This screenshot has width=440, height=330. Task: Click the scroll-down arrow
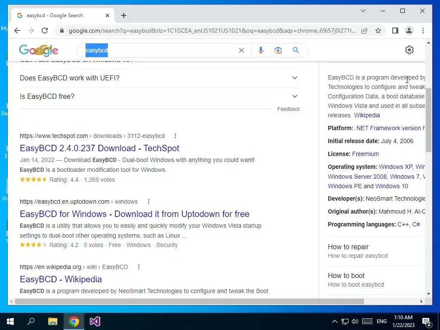tap(428, 294)
